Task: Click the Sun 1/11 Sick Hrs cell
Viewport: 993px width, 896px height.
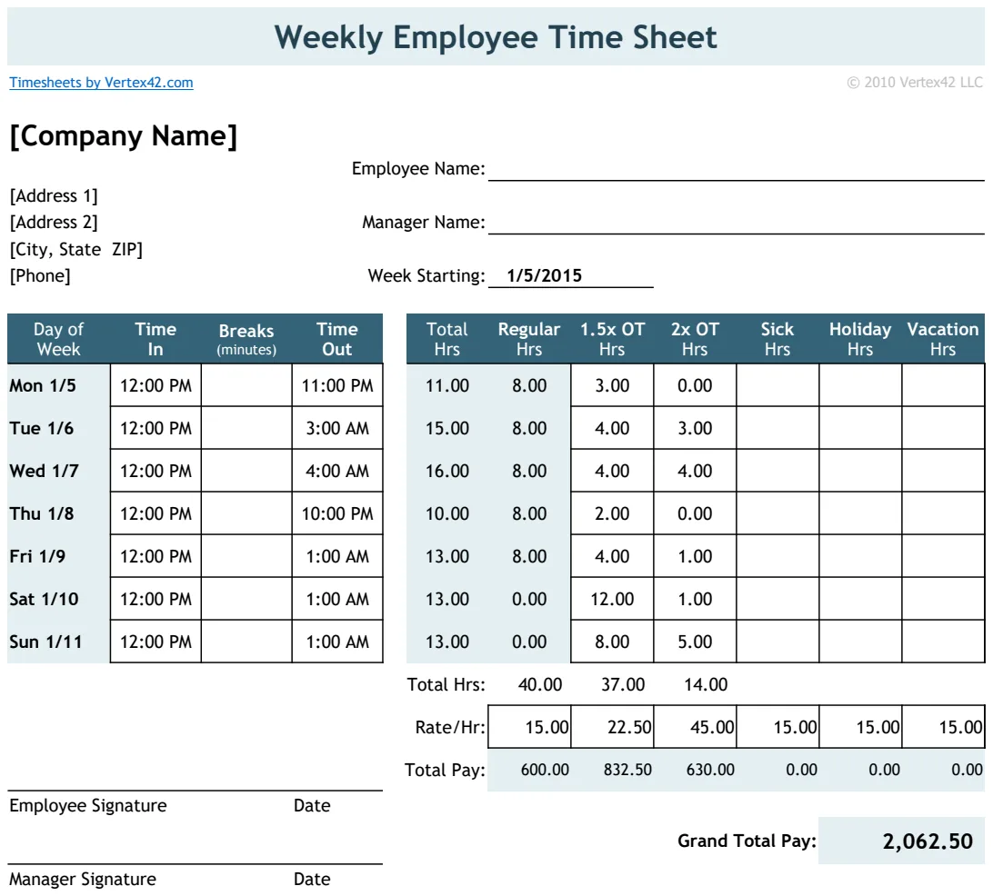Action: (x=777, y=642)
